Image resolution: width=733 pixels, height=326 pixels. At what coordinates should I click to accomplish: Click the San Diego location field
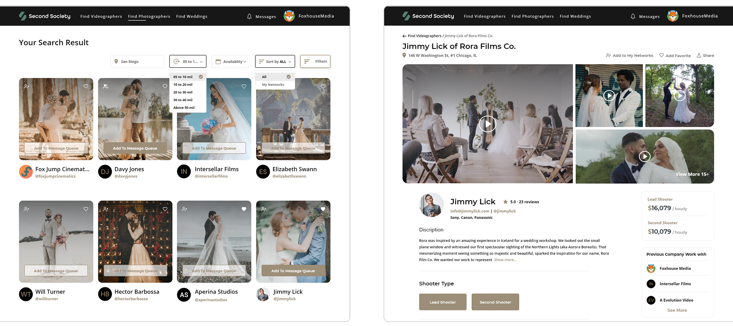click(137, 61)
